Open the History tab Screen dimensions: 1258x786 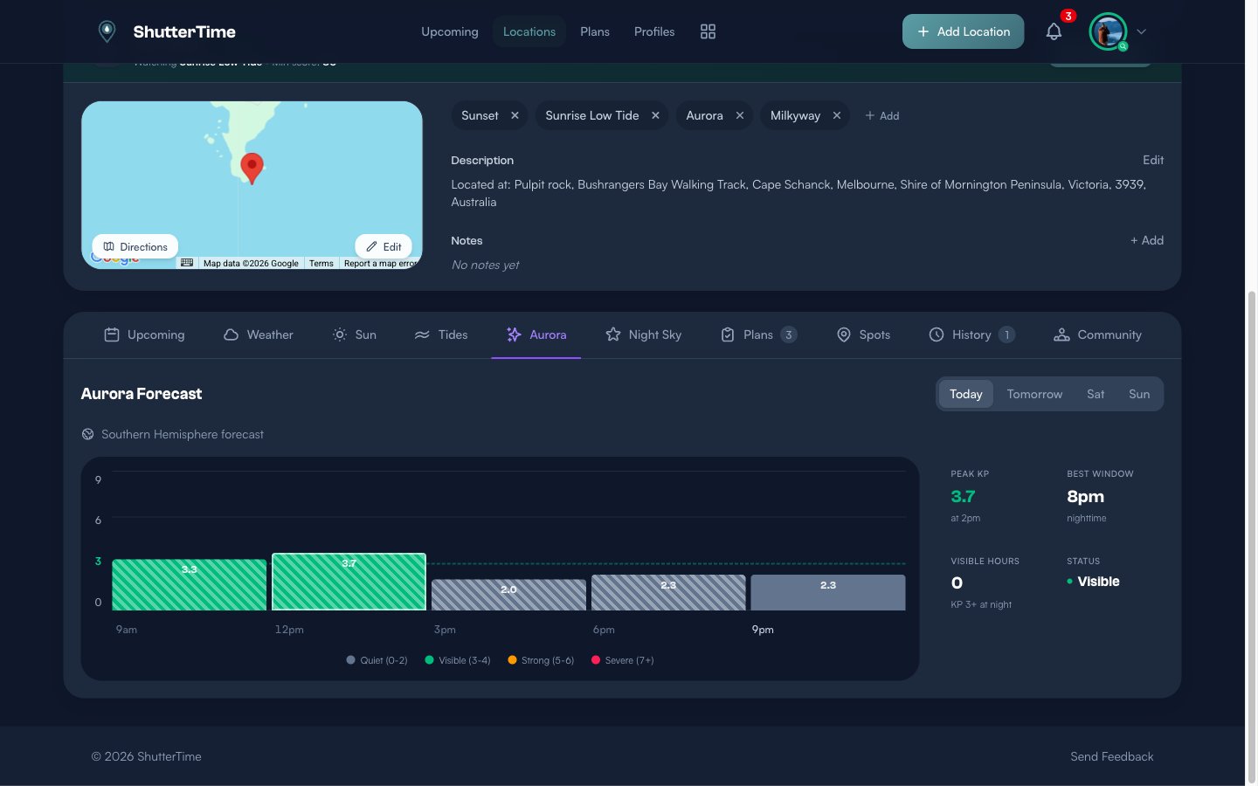pos(971,334)
